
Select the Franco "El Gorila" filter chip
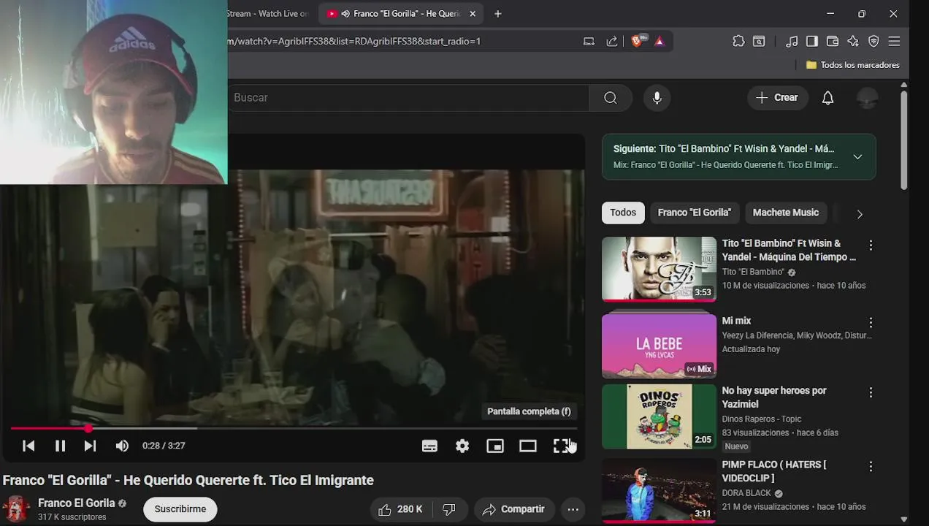pyautogui.click(x=694, y=213)
